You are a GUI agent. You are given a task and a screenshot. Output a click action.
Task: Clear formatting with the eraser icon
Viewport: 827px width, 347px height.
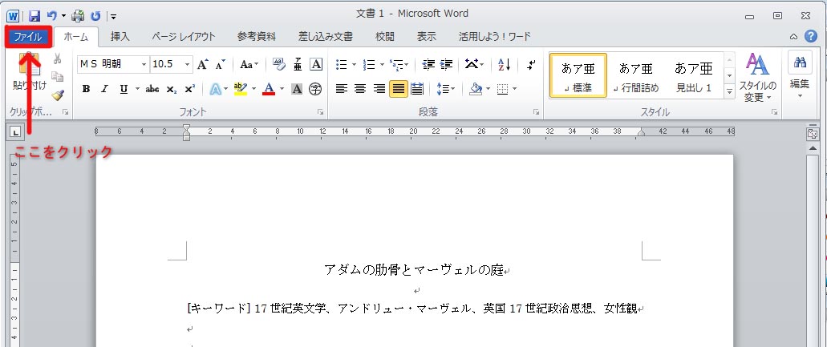coord(279,64)
